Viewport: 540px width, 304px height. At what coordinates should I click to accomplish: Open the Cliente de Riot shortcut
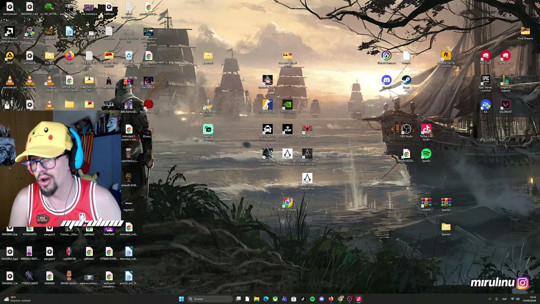tap(505, 58)
